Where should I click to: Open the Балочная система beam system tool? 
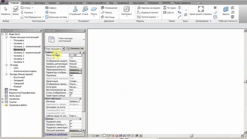(x=56, y=17)
